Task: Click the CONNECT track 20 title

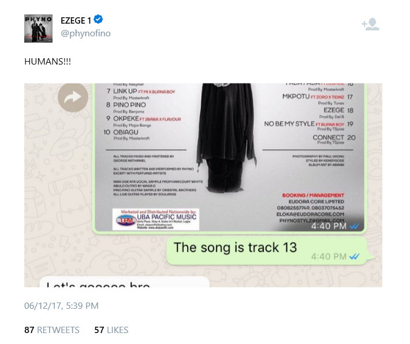Action: coord(328,137)
